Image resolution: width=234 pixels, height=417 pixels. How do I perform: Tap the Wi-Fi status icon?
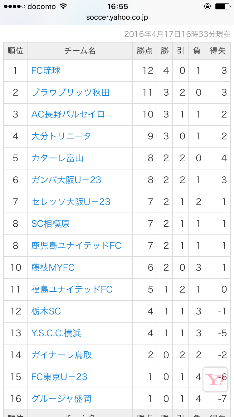tap(63, 7)
